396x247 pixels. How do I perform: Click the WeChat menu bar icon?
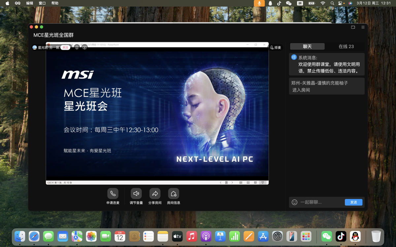(x=289, y=3)
